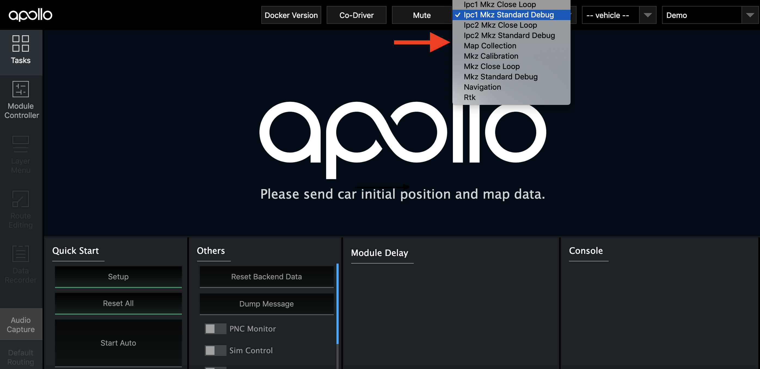The image size is (760, 369).
Task: Click the Mute button
Action: (x=422, y=15)
